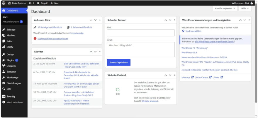258x118 pixels.
Task: Collapse the Aktivität widget
Action: coord(100,52)
